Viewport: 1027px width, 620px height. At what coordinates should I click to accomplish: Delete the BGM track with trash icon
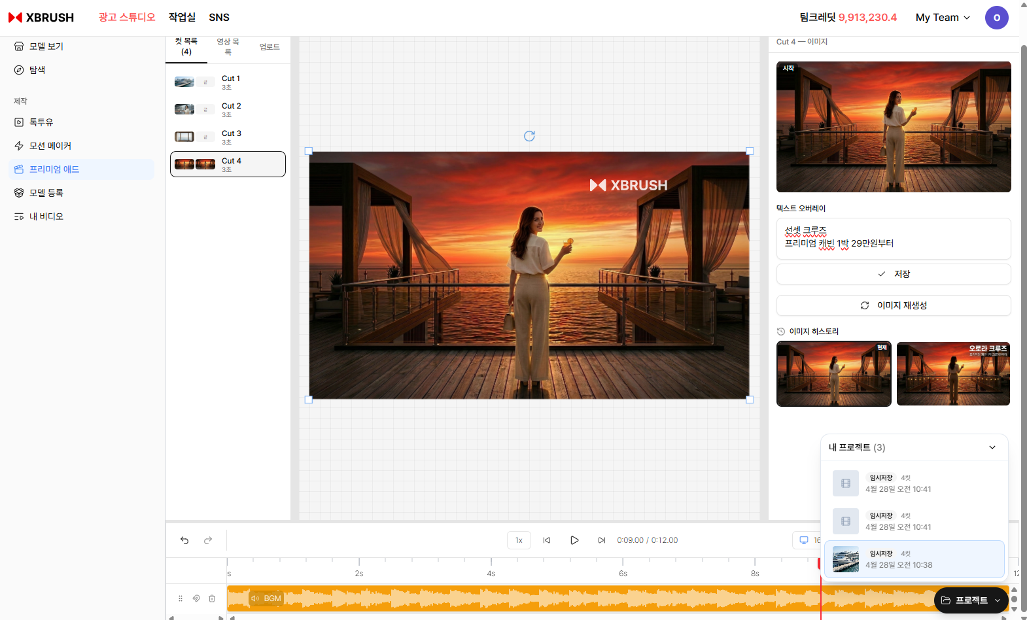click(212, 598)
